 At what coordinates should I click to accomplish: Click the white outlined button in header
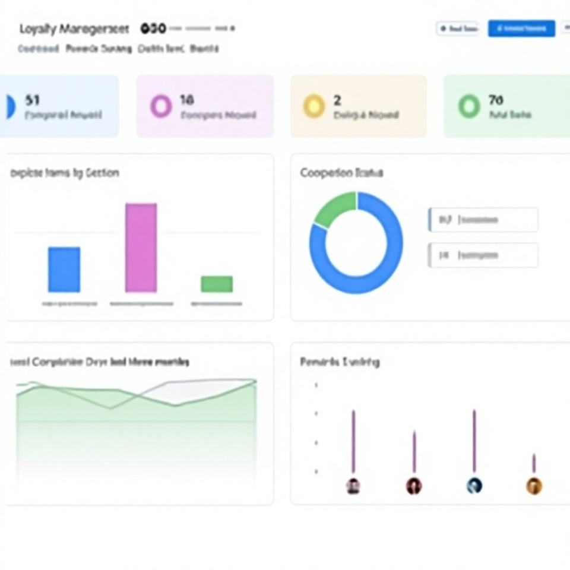coord(458,28)
